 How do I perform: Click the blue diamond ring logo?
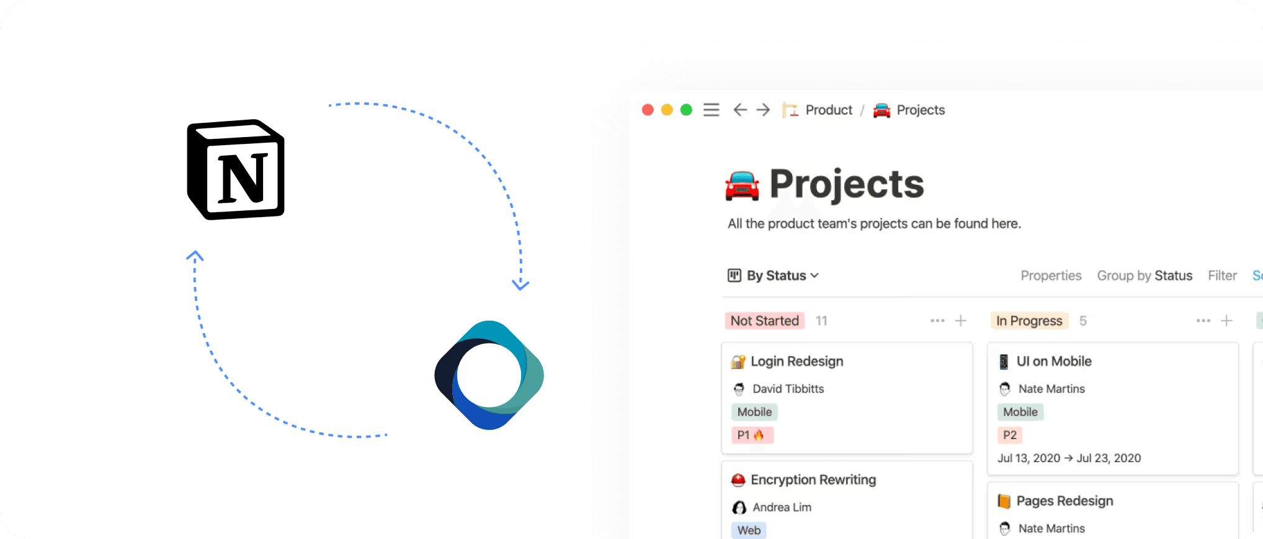pyautogui.click(x=489, y=375)
